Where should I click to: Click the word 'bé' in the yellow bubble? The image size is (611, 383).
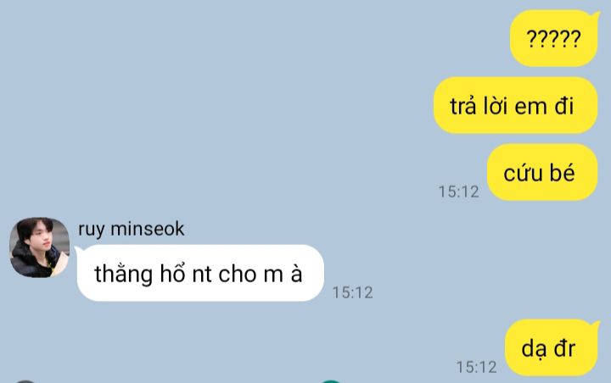(562, 172)
